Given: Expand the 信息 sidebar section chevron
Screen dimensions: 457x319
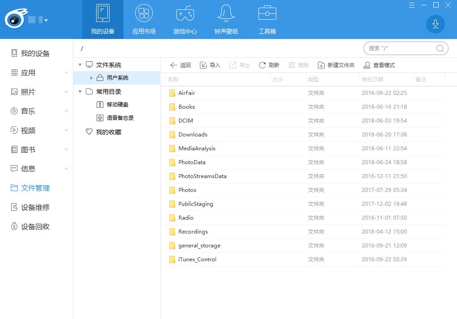Looking at the screenshot, I should 66,169.
